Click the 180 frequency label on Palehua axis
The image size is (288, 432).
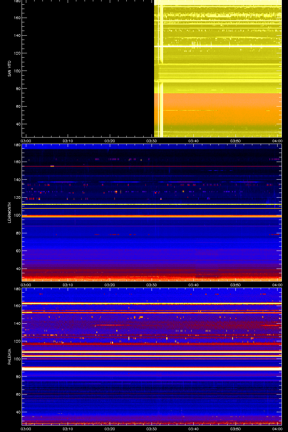(x=17, y=289)
